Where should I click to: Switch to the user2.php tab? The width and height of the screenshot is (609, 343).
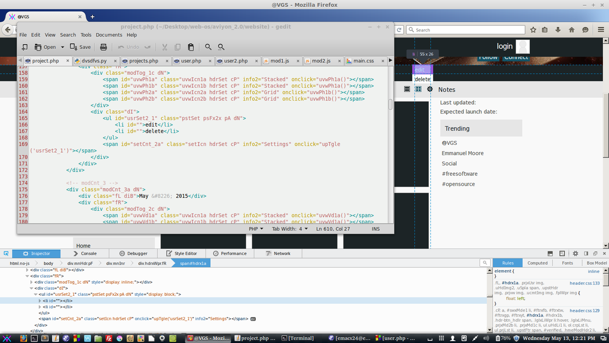click(237, 60)
